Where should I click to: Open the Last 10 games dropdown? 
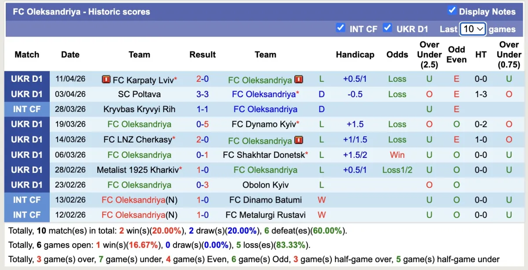[473, 29]
